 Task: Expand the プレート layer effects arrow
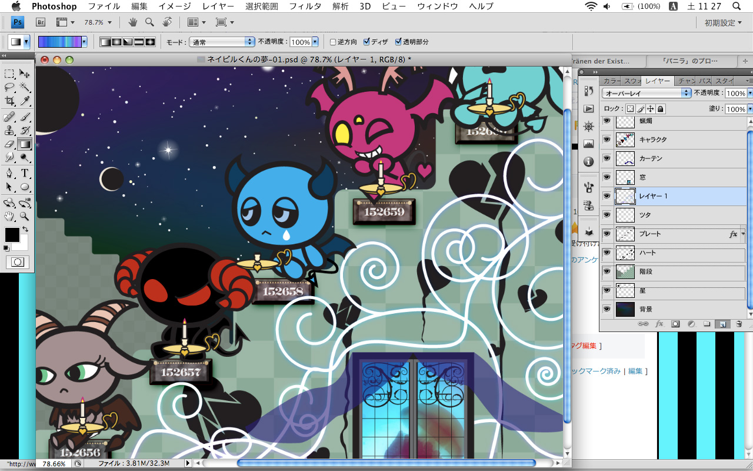tap(743, 234)
